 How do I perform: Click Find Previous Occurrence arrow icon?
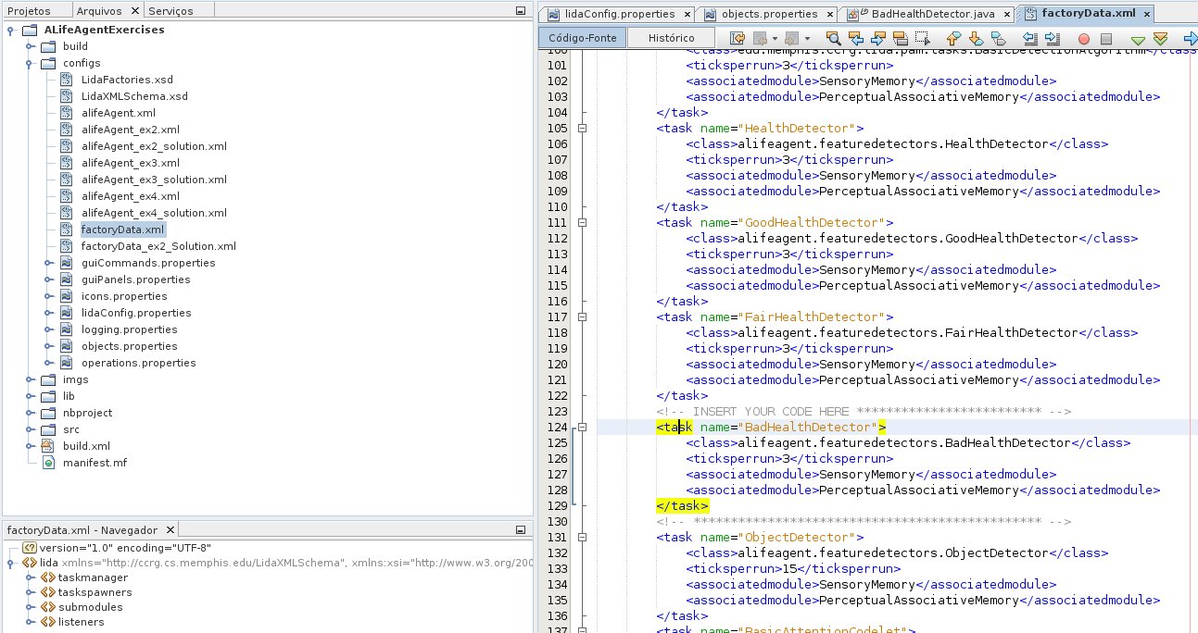pyautogui.click(x=855, y=39)
